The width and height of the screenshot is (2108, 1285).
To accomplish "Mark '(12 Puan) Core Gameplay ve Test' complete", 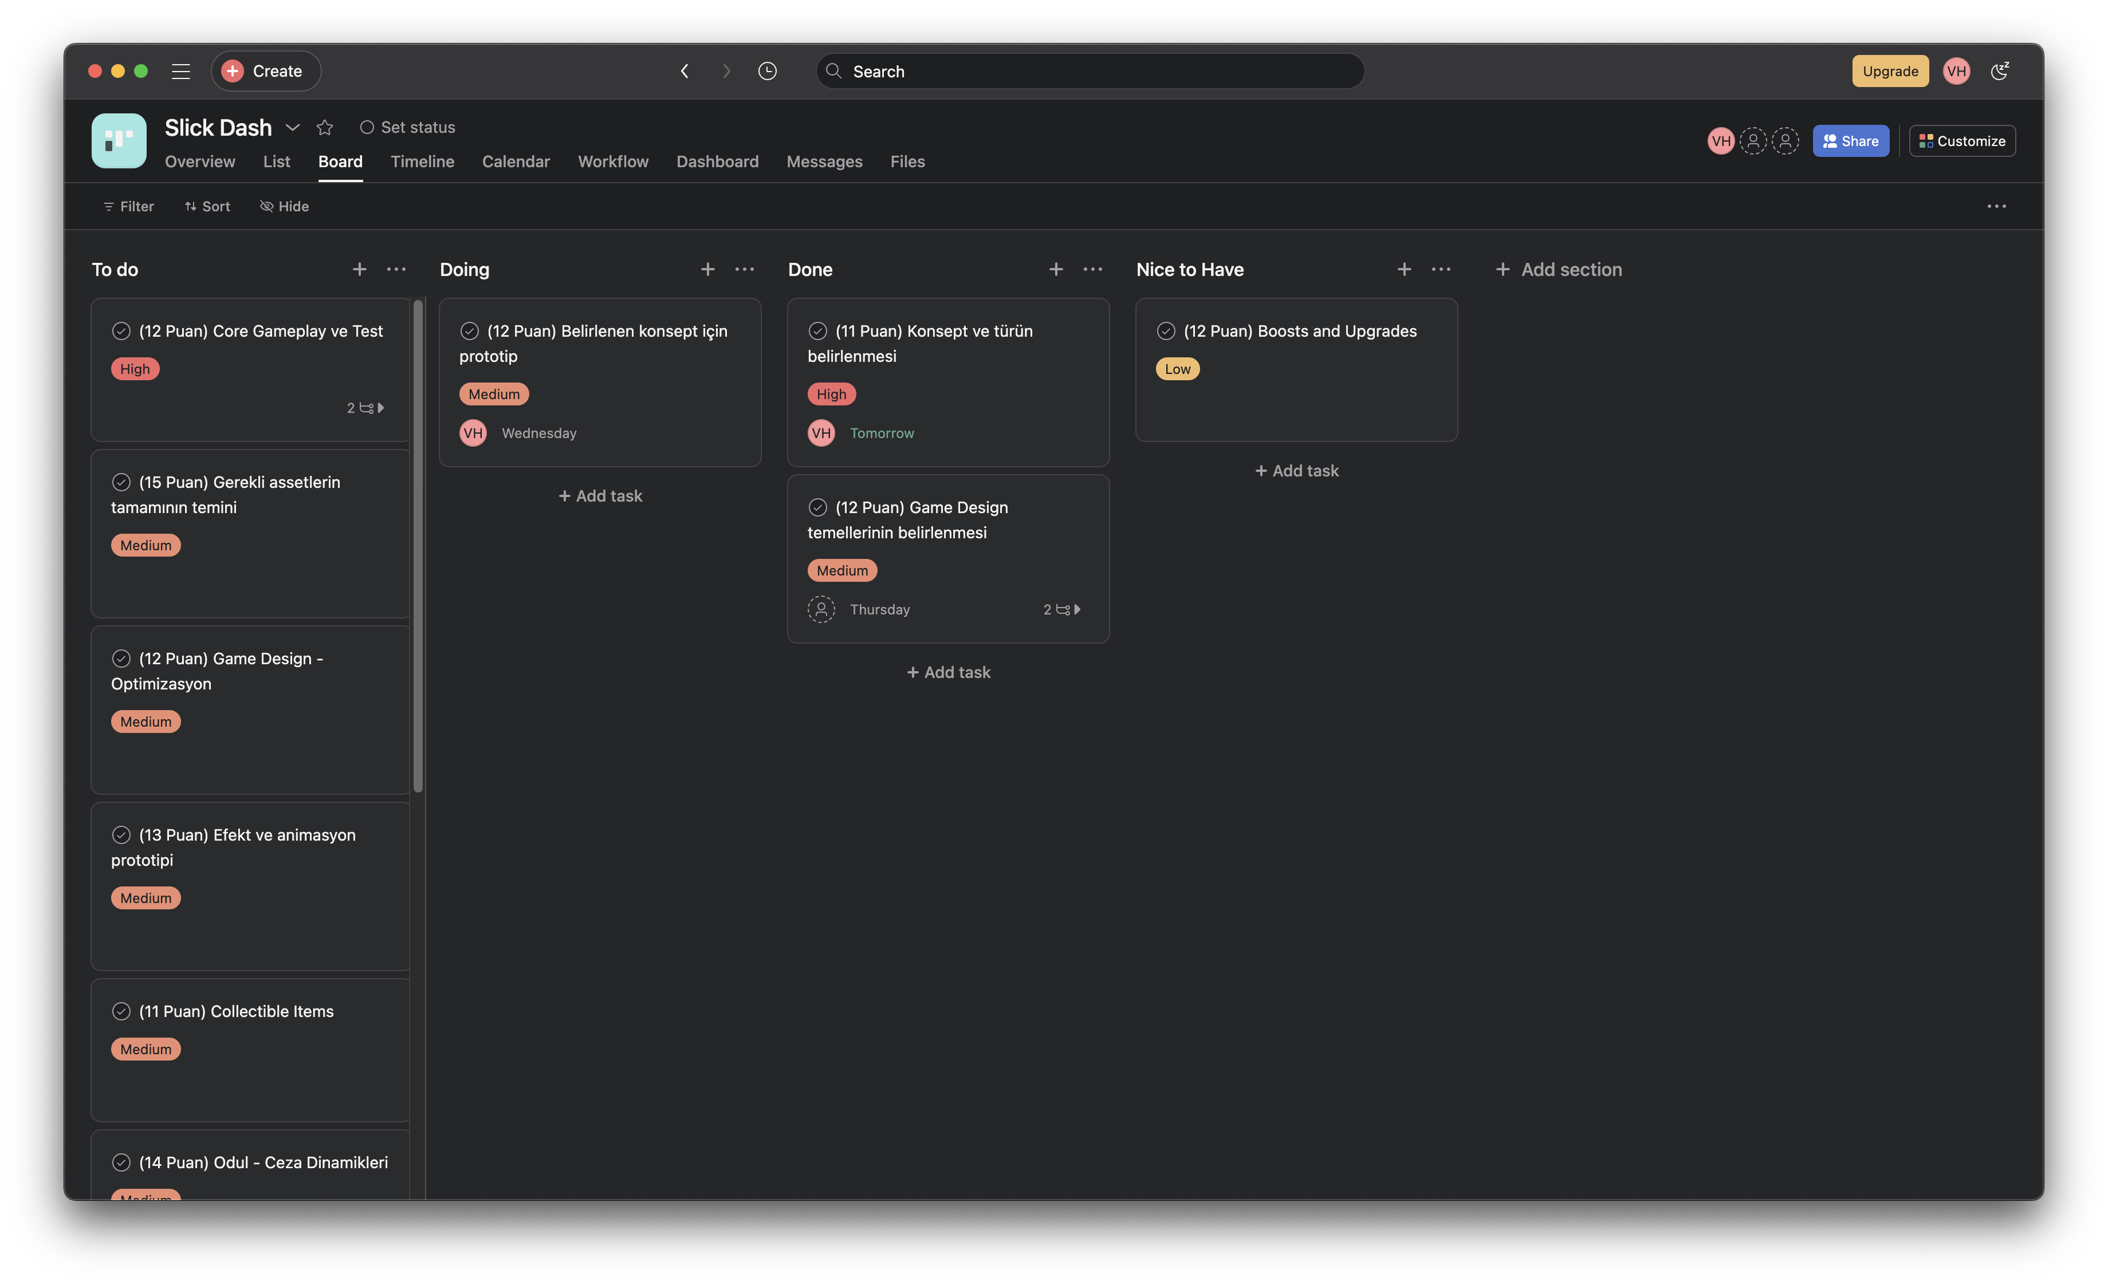I will pyautogui.click(x=121, y=331).
